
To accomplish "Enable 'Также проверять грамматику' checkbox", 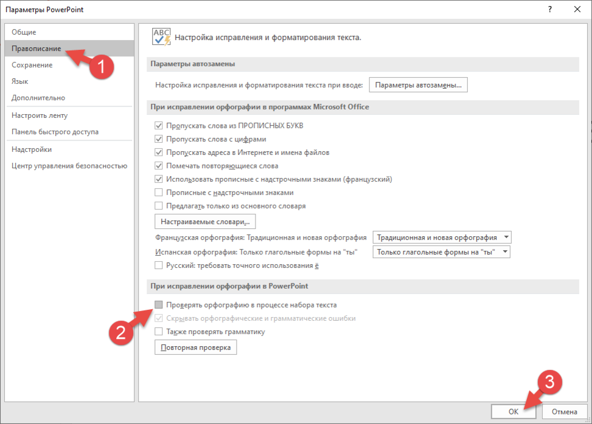I will click(x=159, y=332).
